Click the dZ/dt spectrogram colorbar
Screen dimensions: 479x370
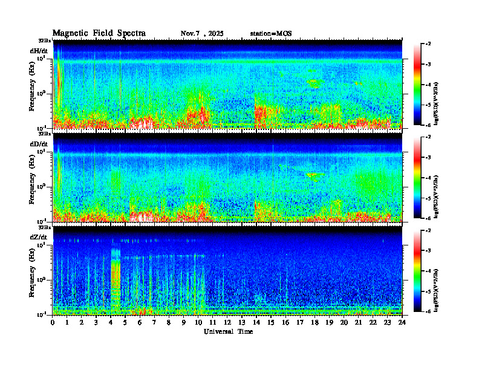(417, 271)
